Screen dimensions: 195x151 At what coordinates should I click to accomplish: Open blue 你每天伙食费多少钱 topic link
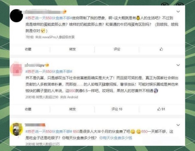click(116, 138)
